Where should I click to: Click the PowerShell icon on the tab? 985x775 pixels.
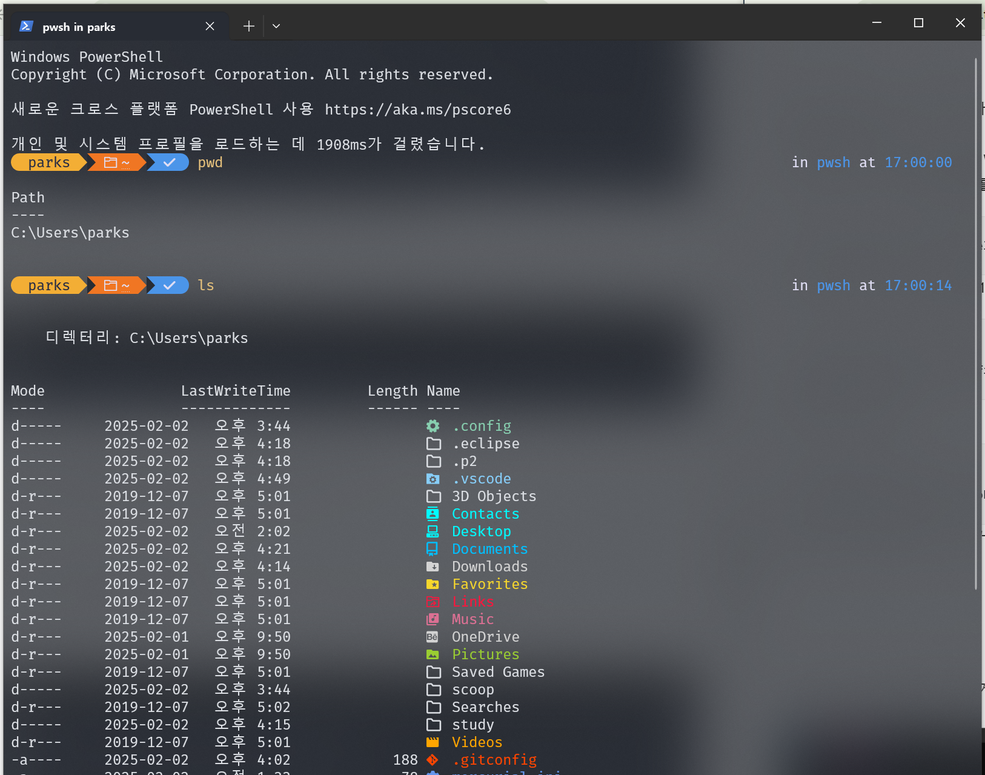[26, 26]
